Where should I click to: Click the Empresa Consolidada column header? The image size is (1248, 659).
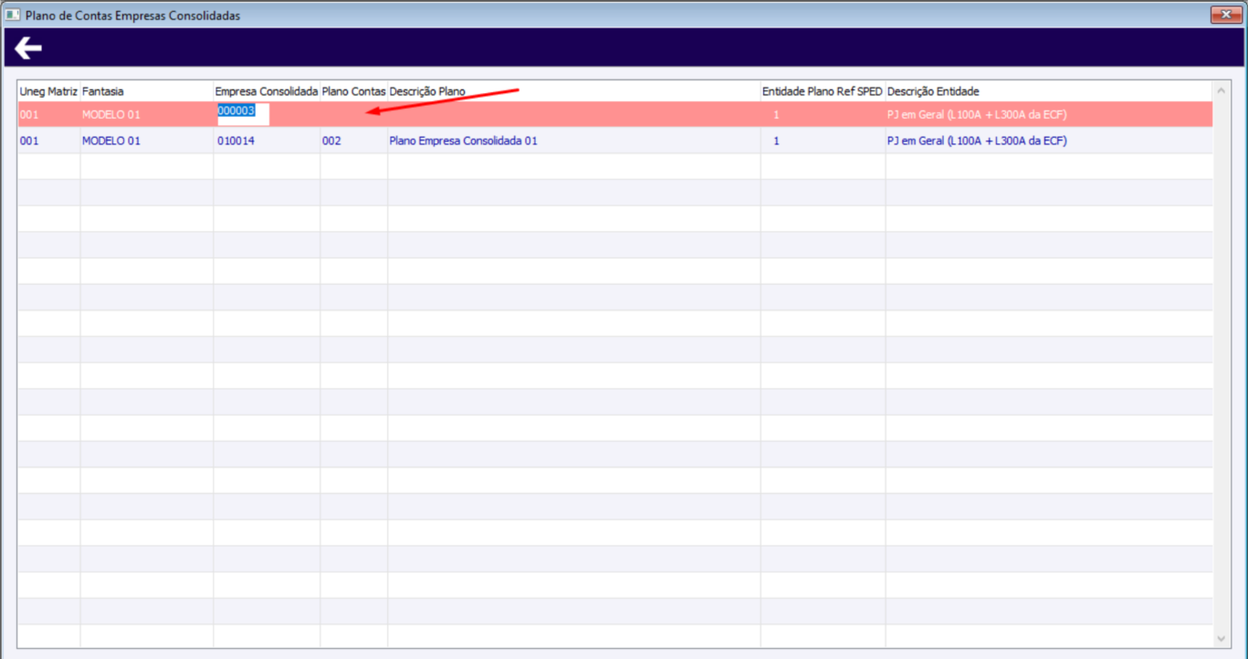267,92
